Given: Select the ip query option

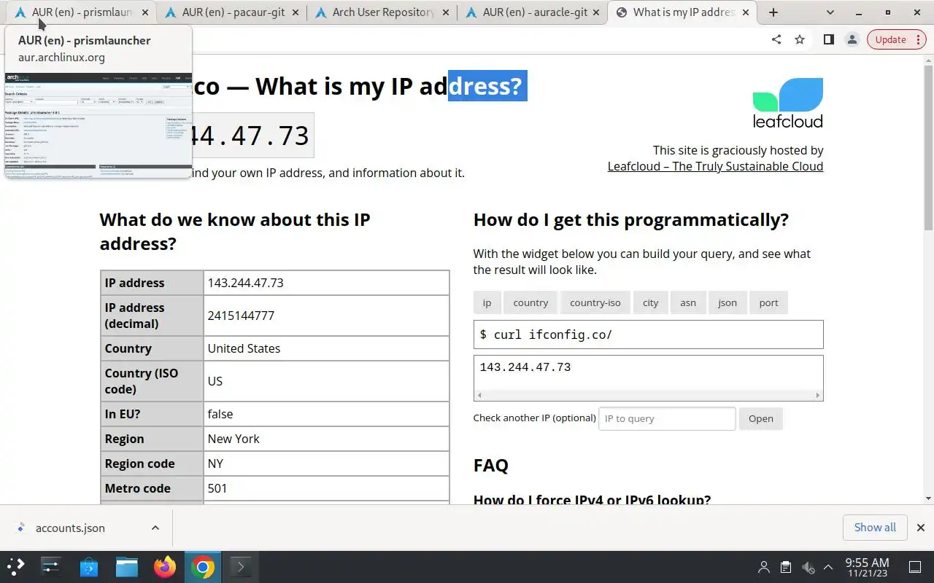Looking at the screenshot, I should pyautogui.click(x=487, y=302).
